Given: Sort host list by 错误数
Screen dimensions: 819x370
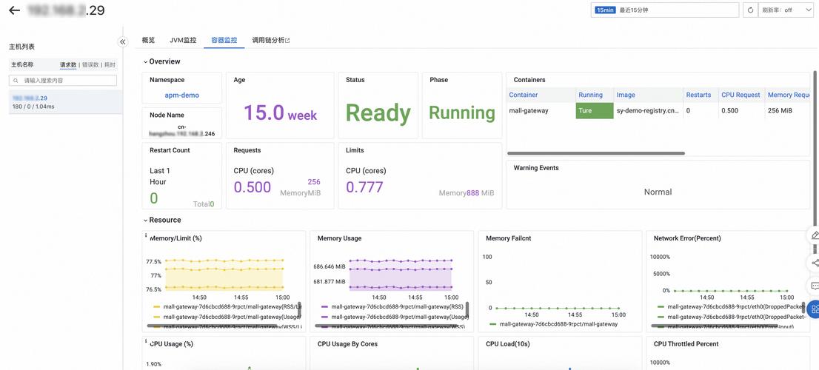Looking at the screenshot, I should tap(90, 65).
